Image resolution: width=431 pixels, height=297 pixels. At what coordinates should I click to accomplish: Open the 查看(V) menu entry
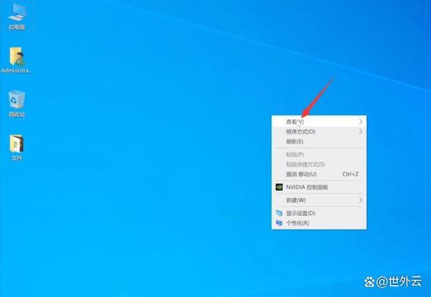pyautogui.click(x=295, y=121)
